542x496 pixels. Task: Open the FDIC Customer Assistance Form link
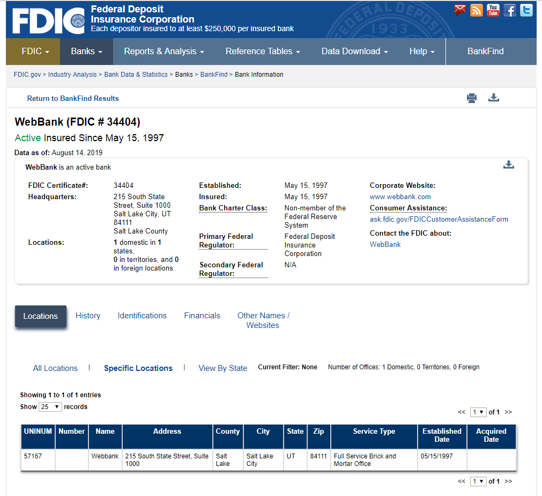tap(439, 219)
